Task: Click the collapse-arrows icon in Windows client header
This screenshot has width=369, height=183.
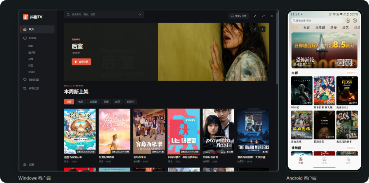Action: pyautogui.click(x=255, y=16)
